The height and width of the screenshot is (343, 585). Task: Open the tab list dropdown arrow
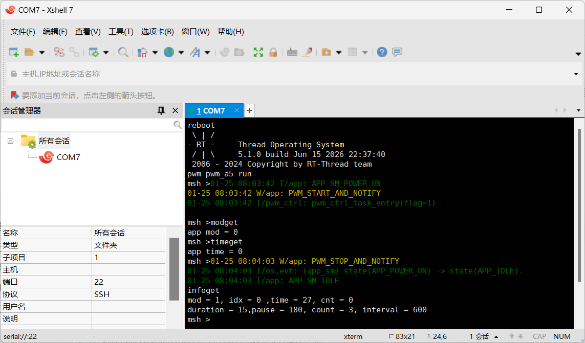578,110
